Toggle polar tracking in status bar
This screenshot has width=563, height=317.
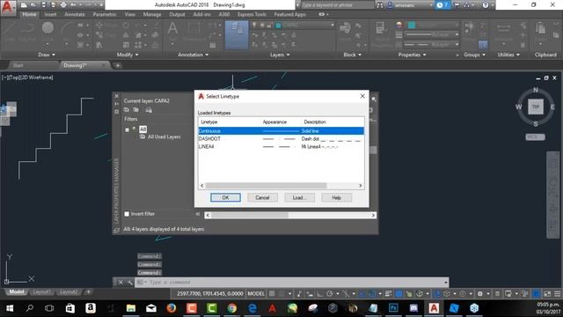tap(329, 293)
